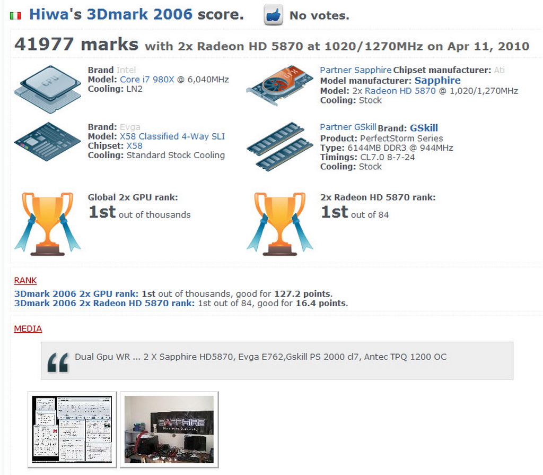This screenshot has height=475, width=543.
Task: Click the CPU processor icon
Action: tap(48, 89)
